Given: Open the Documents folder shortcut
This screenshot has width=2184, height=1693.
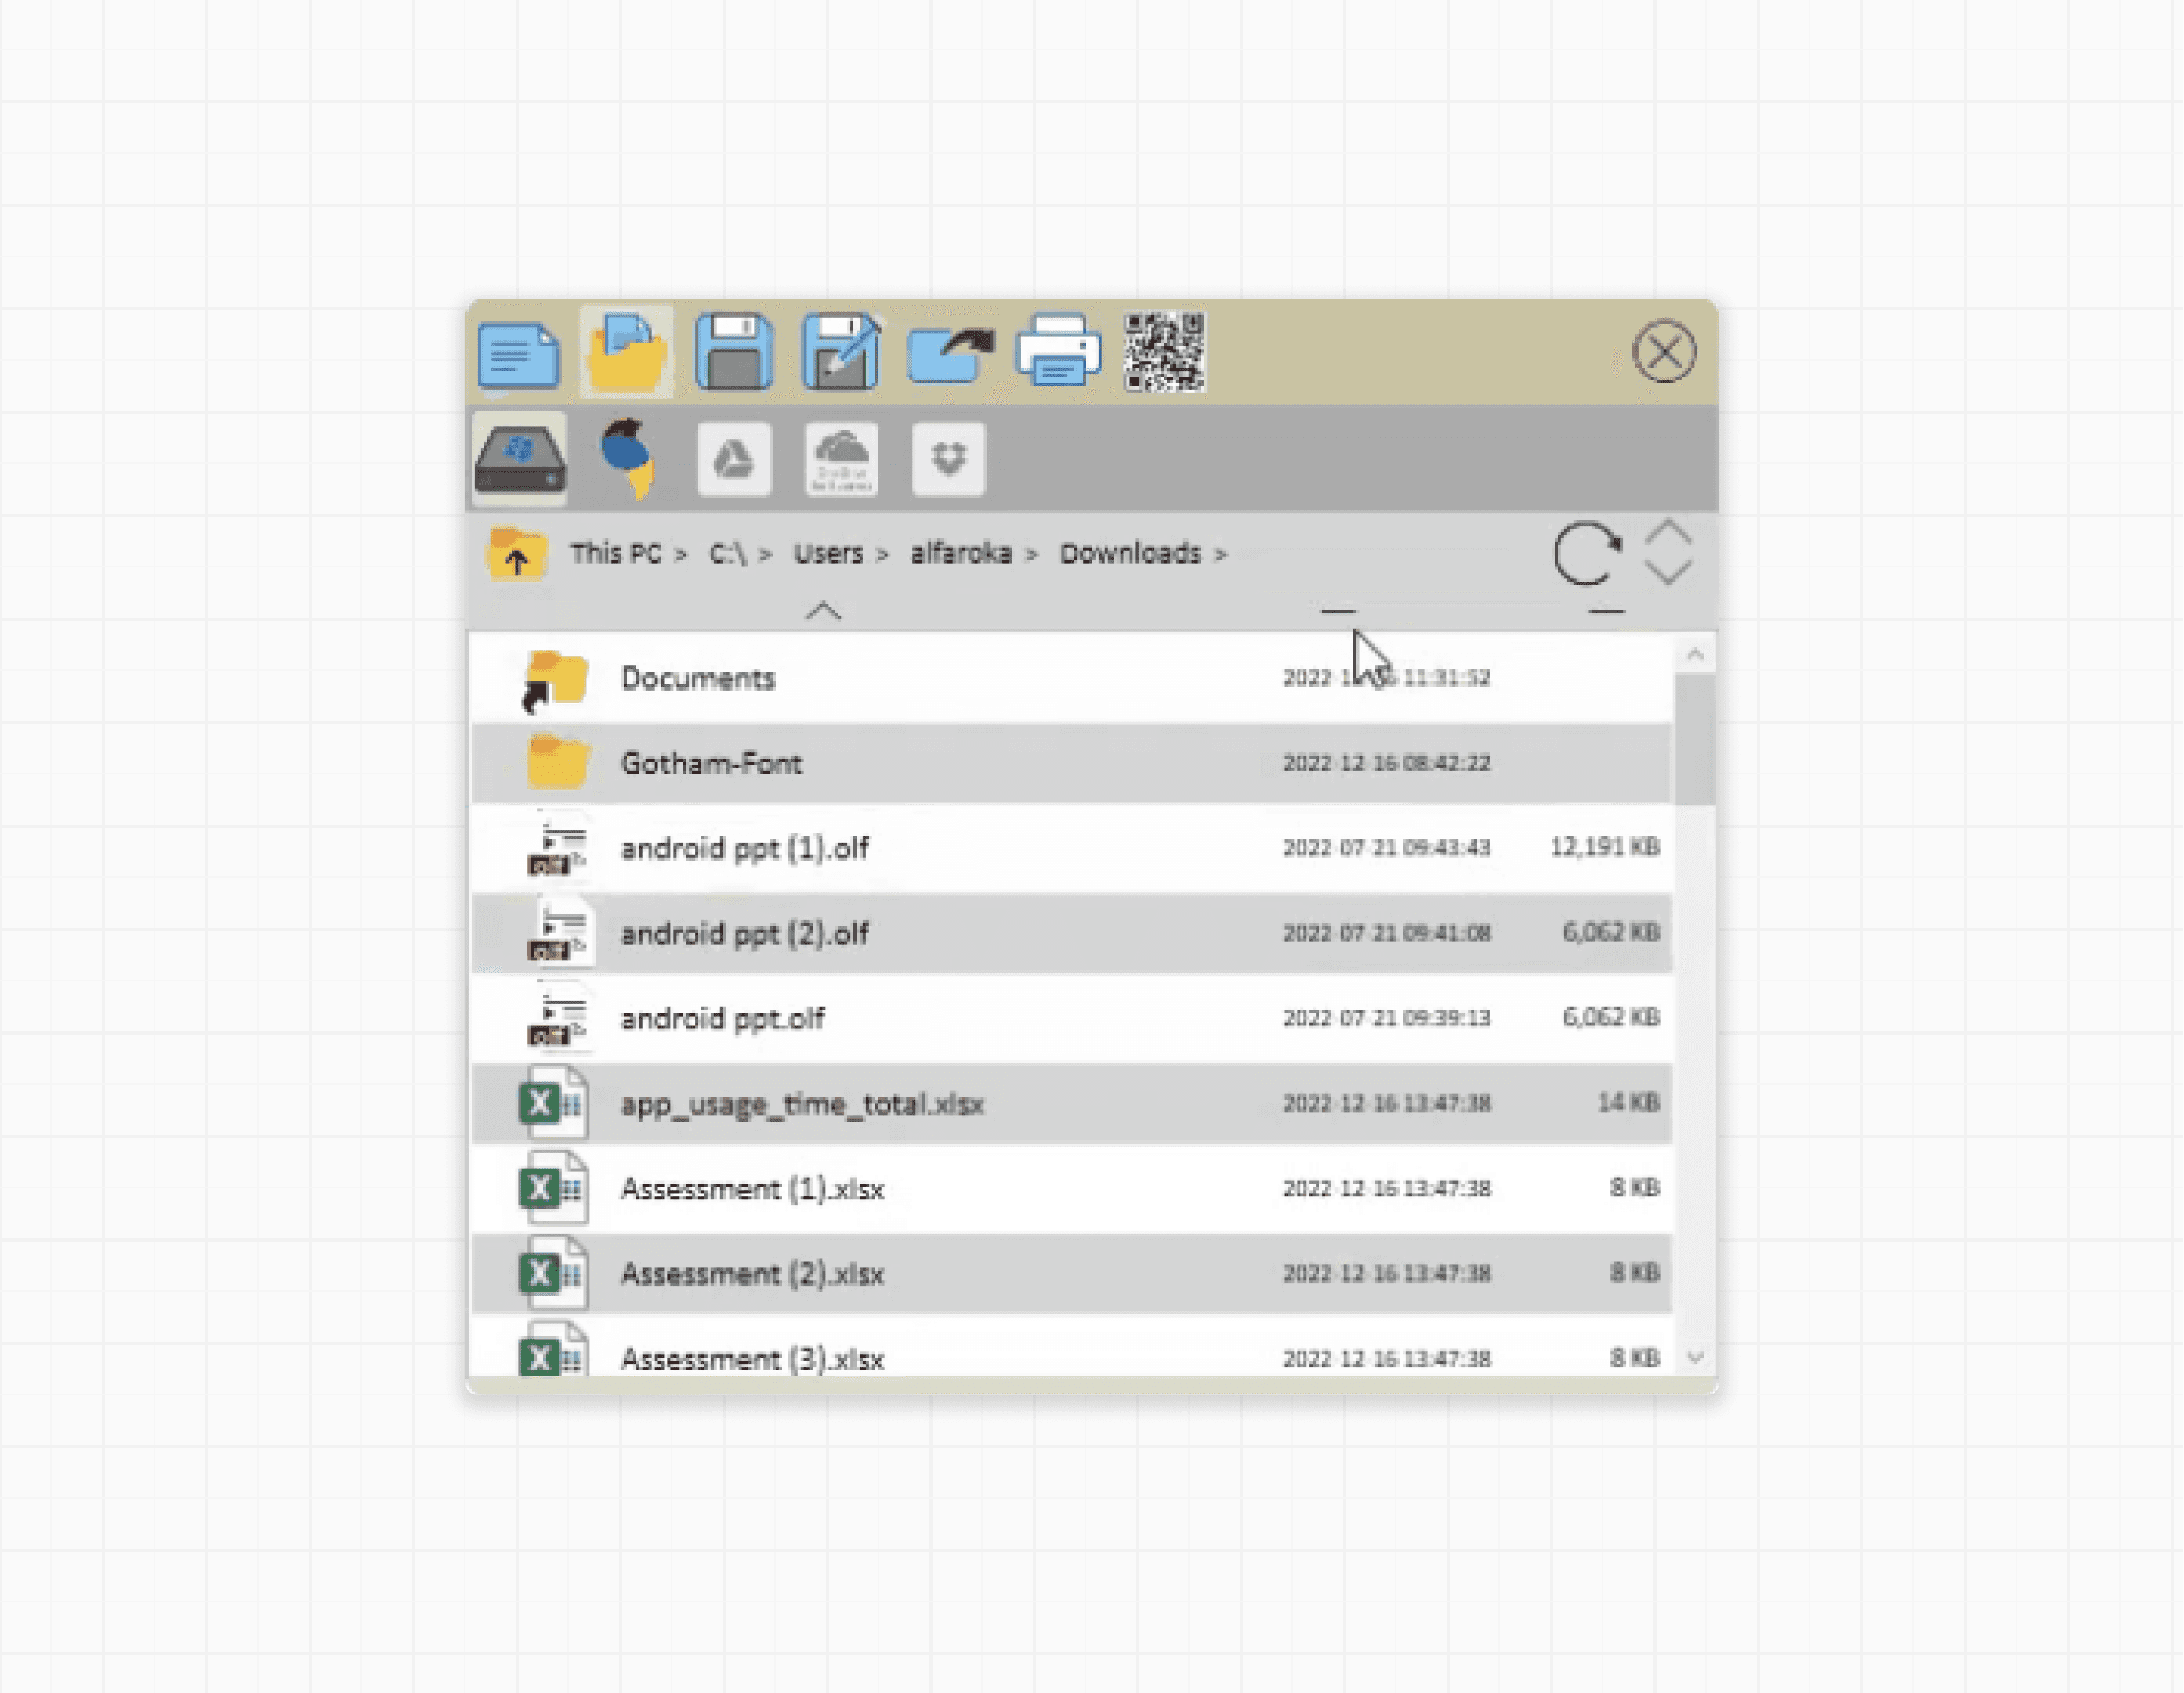Looking at the screenshot, I should coord(1071,678).
